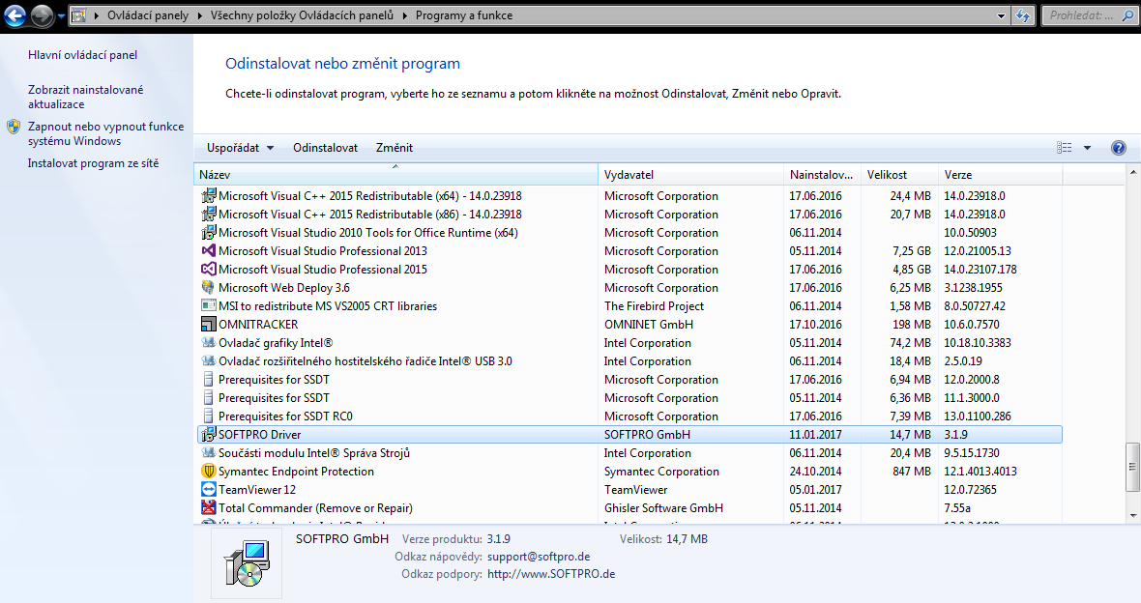Click Visual Studio Professional 2013 icon
This screenshot has height=603, width=1141.
[x=208, y=251]
